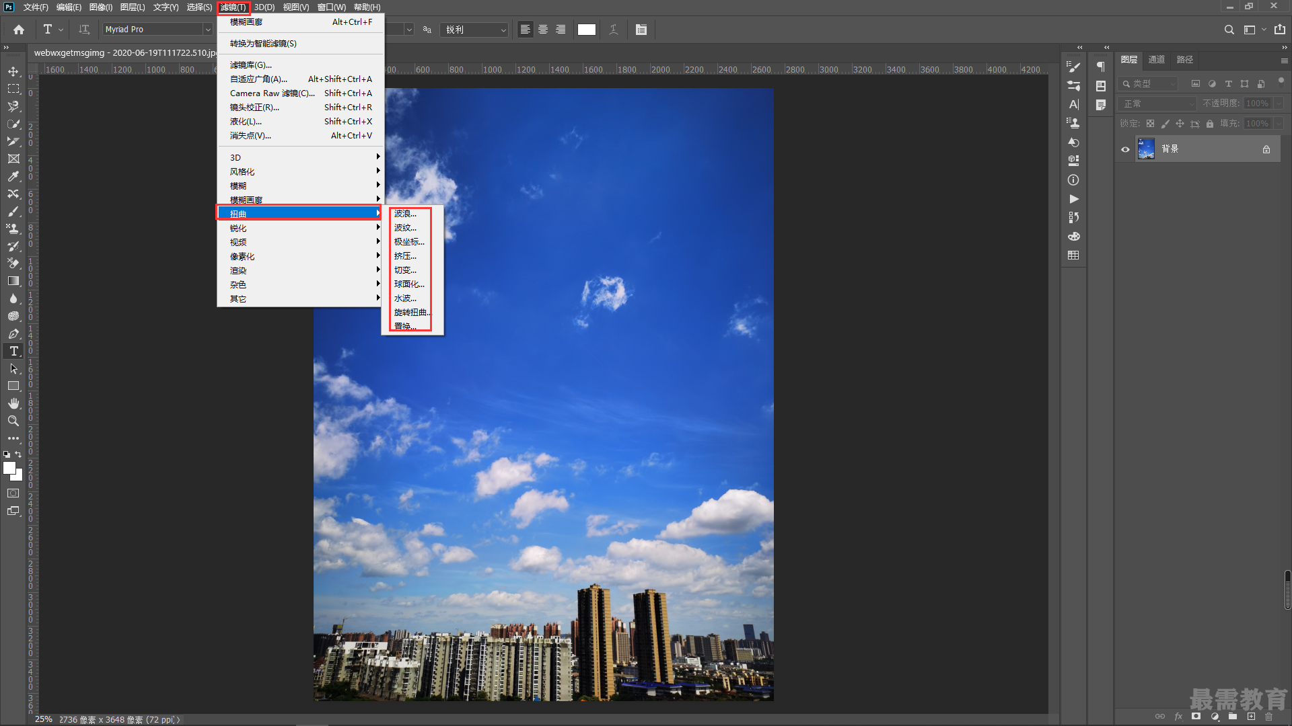Screen dimensions: 1292x726
Task: Open the Paragraph panel icon
Action: 1101,67
